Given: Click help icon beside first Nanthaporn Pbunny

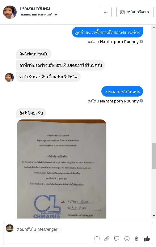Looking at the screenshot, I should [141, 41].
